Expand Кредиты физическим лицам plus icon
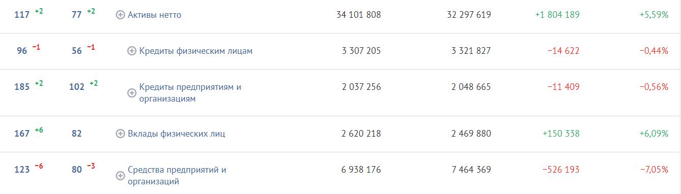The image size is (681, 194). pos(131,51)
